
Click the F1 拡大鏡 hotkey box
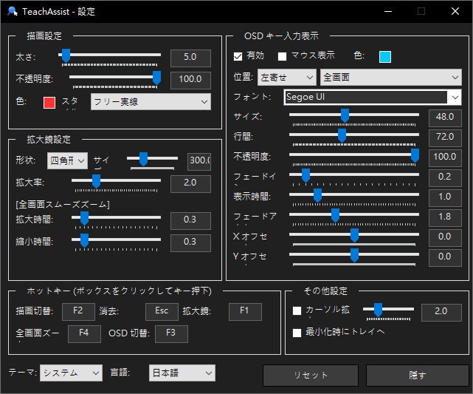click(245, 311)
